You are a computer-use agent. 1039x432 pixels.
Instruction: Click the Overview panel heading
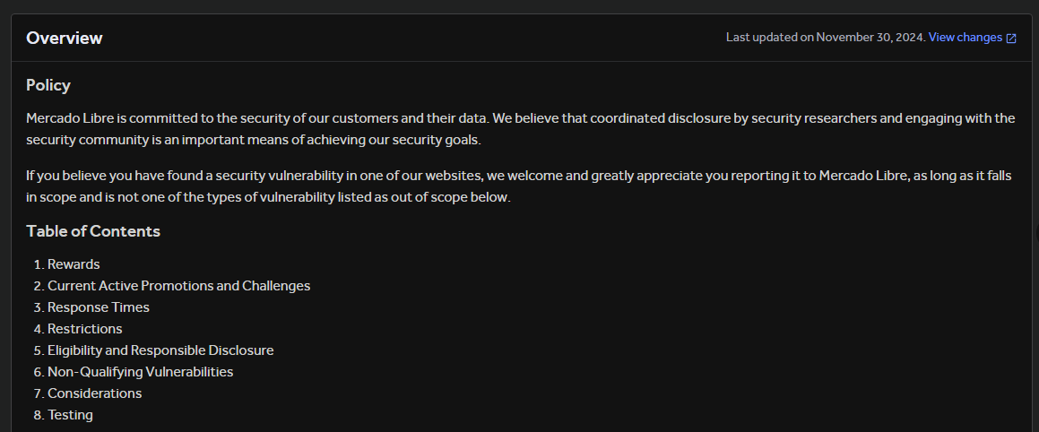[65, 38]
